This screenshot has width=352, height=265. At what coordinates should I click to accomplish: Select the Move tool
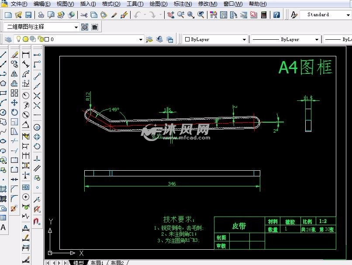pos(14,103)
